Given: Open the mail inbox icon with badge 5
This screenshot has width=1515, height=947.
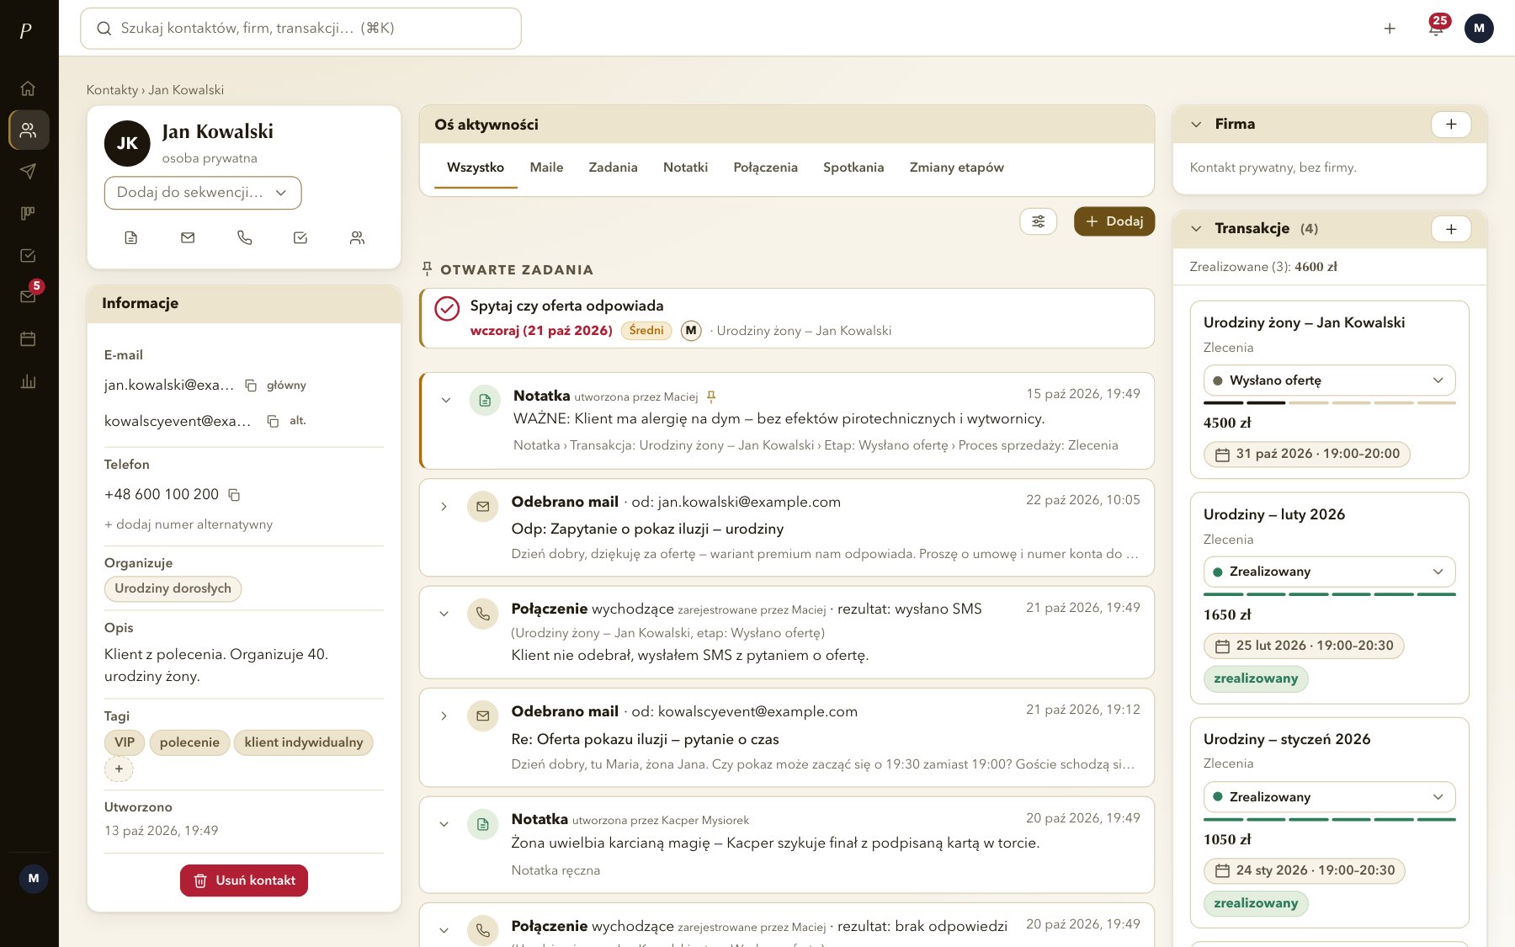Looking at the screenshot, I should pos(28,296).
